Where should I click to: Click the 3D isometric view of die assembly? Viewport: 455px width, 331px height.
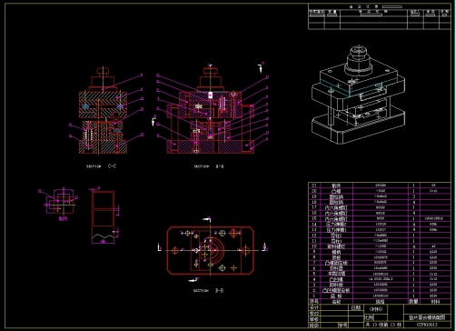pos(359,95)
